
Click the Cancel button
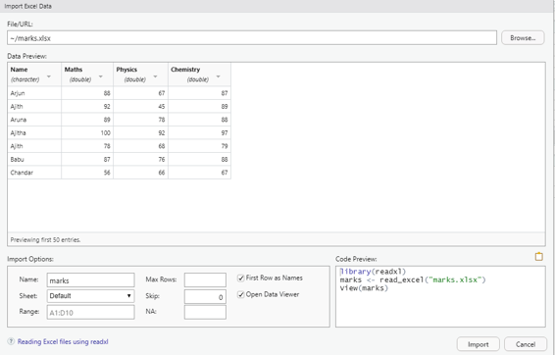point(526,344)
